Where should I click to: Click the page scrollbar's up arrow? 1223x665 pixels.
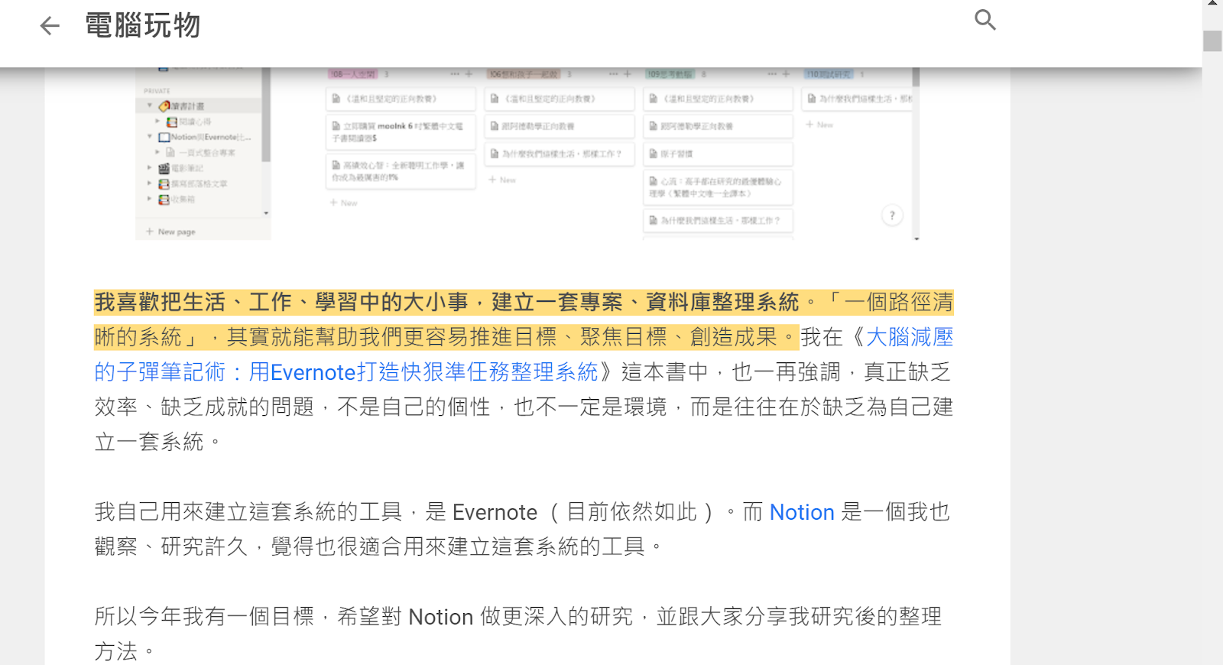(x=1212, y=4)
